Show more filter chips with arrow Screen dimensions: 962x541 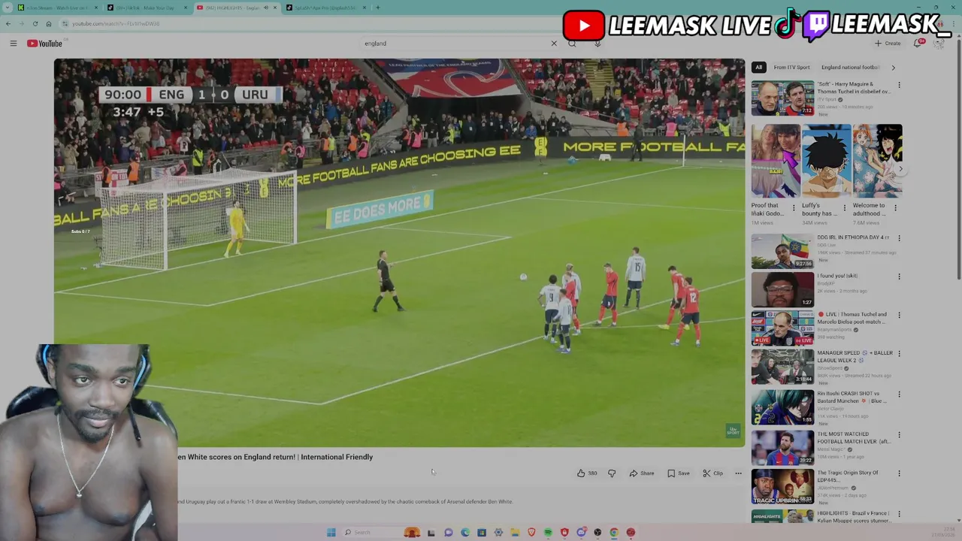pos(893,68)
